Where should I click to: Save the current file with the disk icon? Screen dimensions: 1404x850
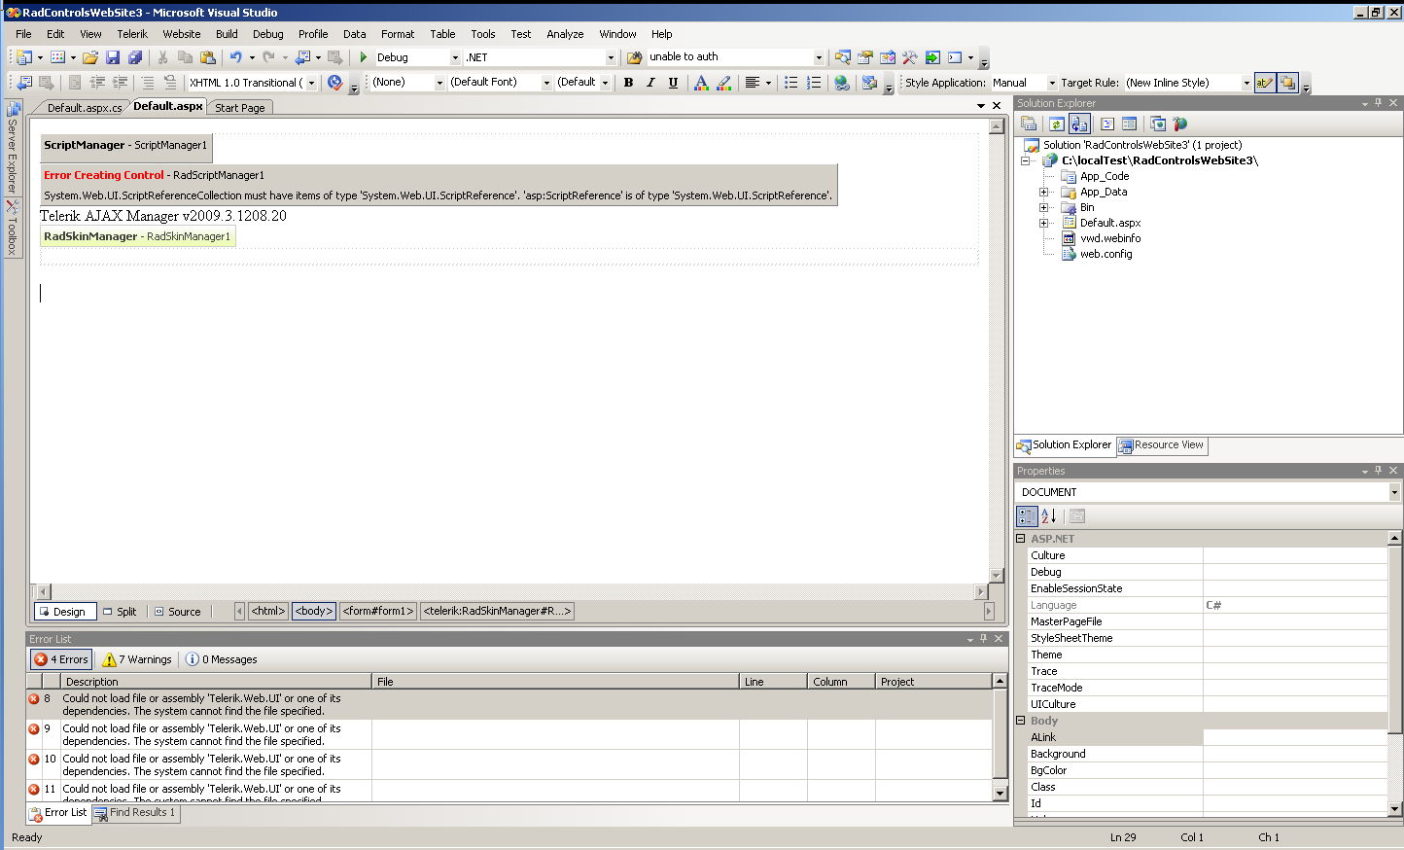(x=113, y=57)
